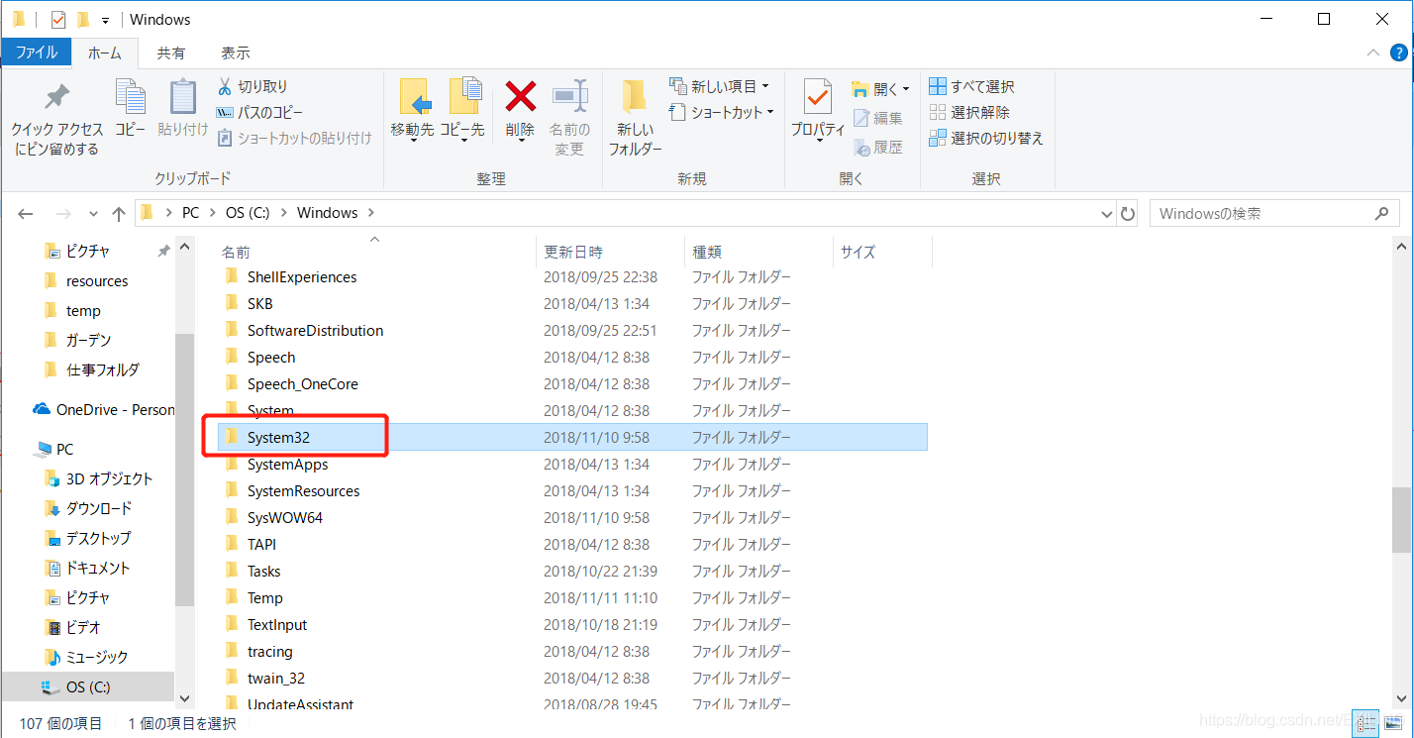Open the File (ファイル) tab
Image resolution: width=1414 pixels, height=738 pixels.
(x=36, y=53)
